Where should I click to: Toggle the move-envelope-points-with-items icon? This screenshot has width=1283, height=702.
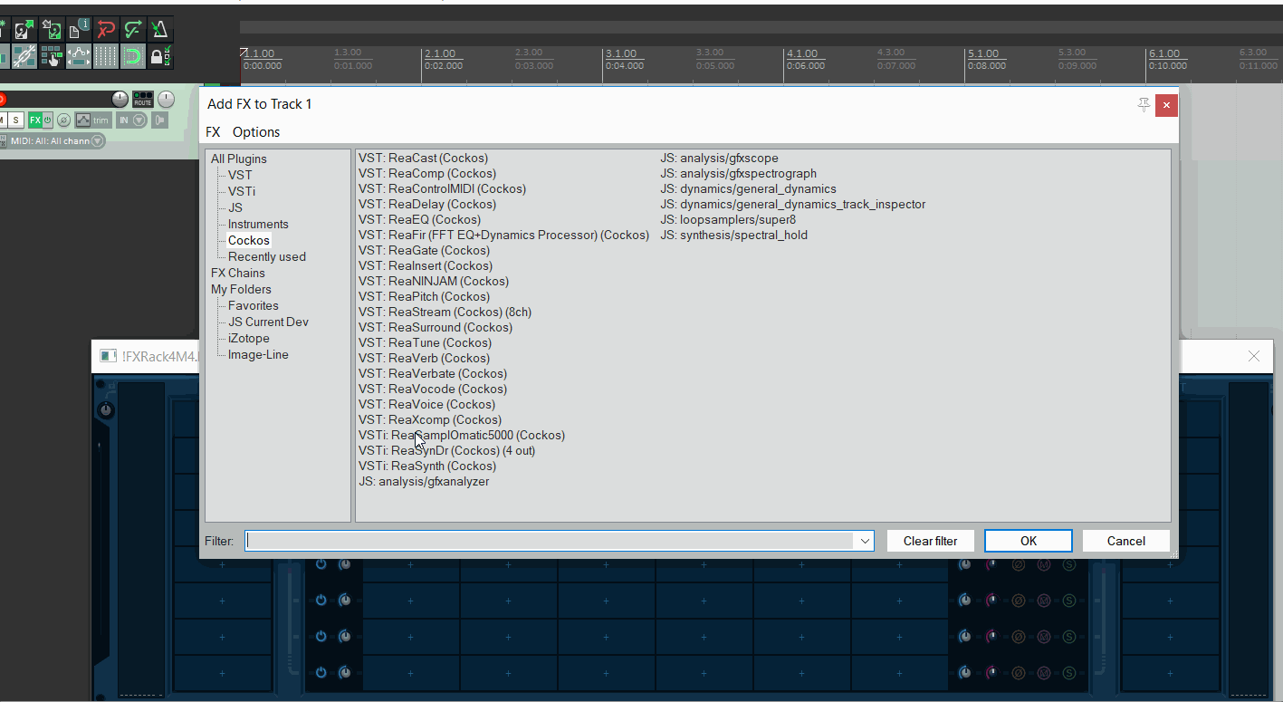[x=80, y=56]
